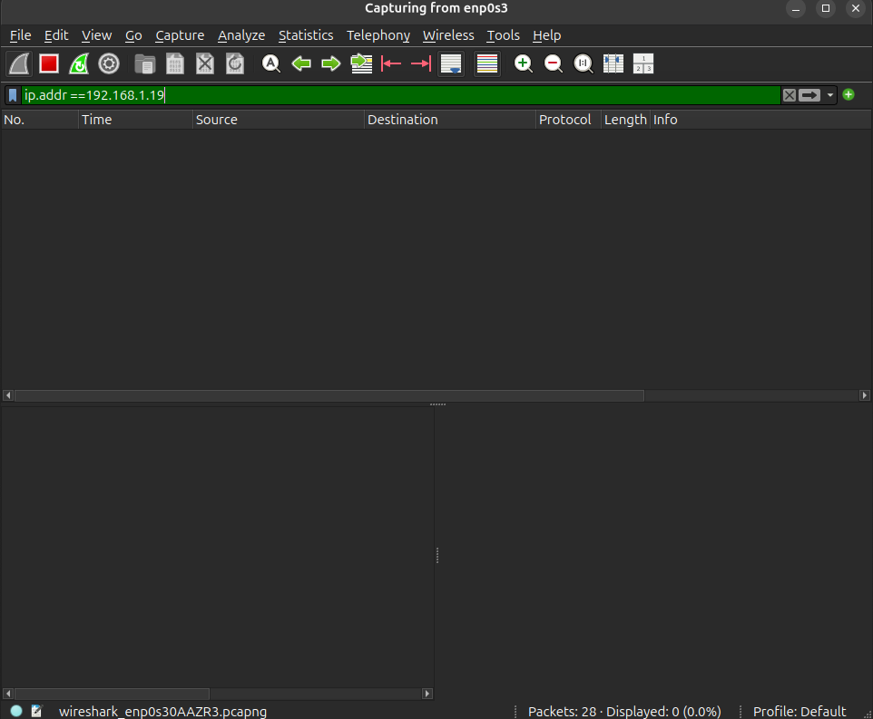Go to the first packet

[391, 64]
